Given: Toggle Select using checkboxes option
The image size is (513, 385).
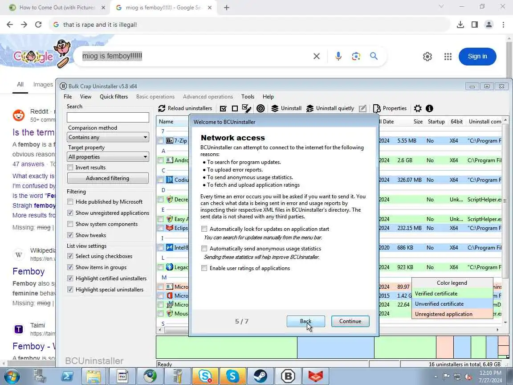Looking at the screenshot, I should click(70, 256).
